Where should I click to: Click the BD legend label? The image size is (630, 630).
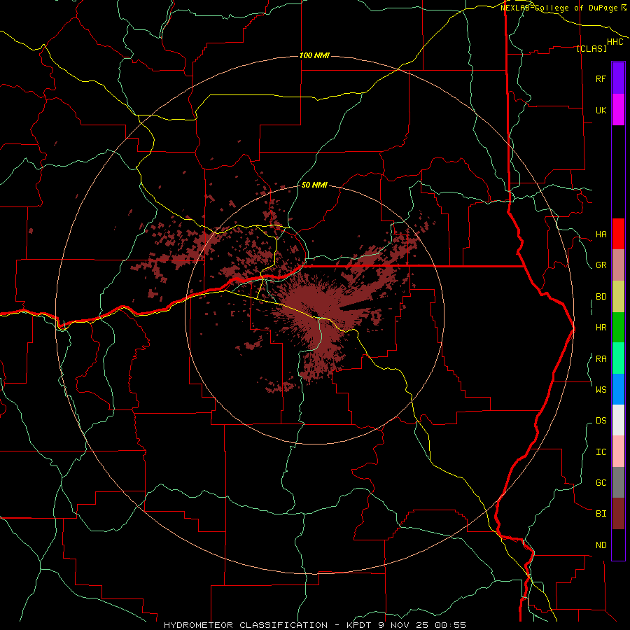pos(601,297)
